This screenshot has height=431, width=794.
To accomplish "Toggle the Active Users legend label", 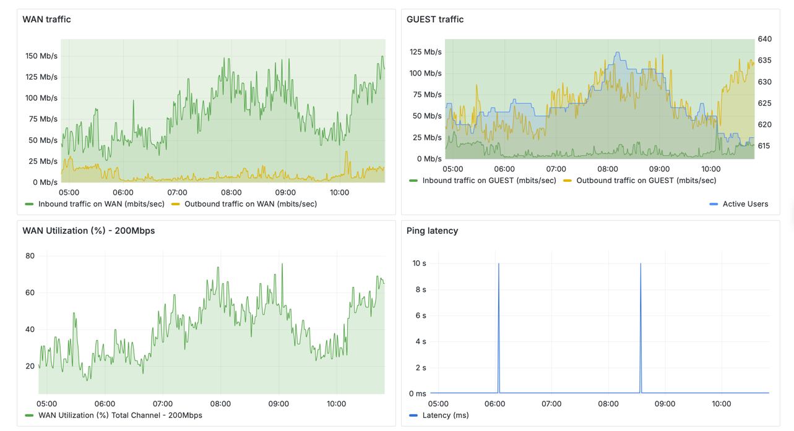I will [x=745, y=204].
